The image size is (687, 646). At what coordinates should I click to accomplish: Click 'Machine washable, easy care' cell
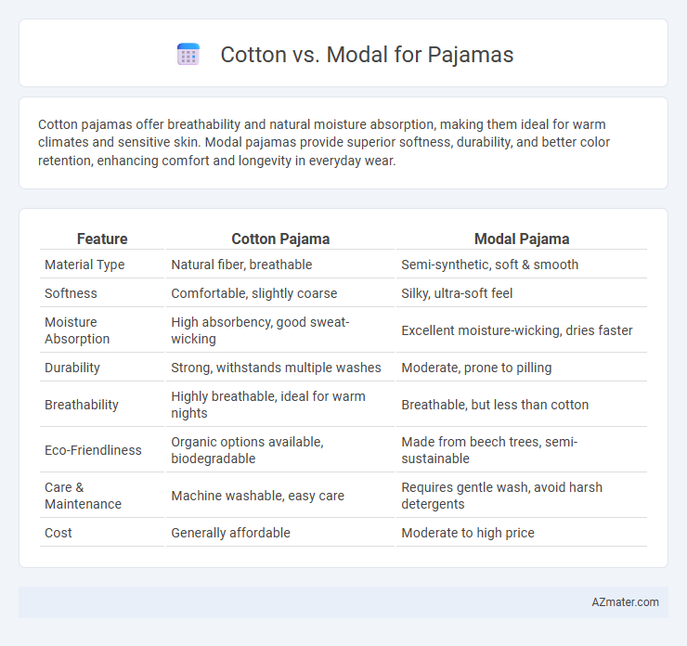(x=258, y=496)
